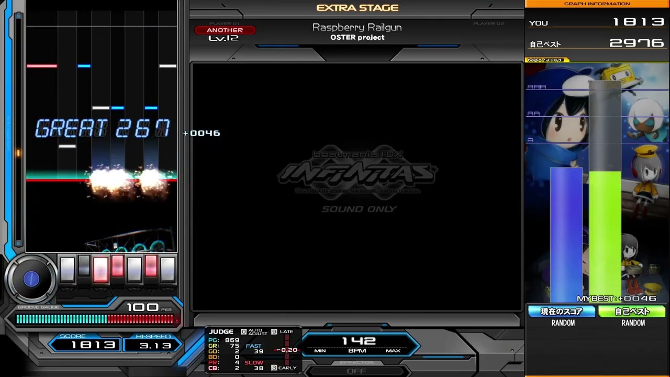
Task: Toggle AUTO ADJUST label in judge panel
Action: (x=258, y=332)
